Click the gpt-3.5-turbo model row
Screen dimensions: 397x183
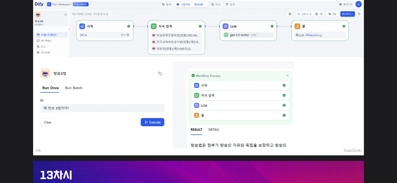point(248,35)
